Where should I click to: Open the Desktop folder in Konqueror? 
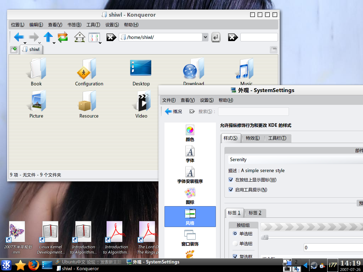tap(141, 73)
